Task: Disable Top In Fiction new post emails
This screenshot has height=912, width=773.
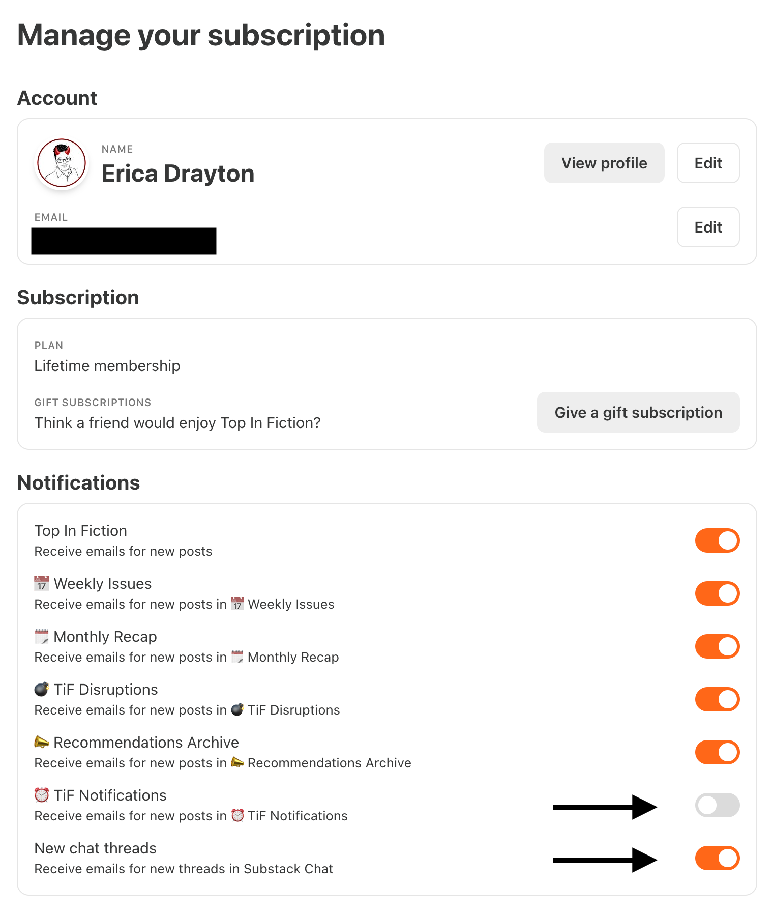Action: 717,540
